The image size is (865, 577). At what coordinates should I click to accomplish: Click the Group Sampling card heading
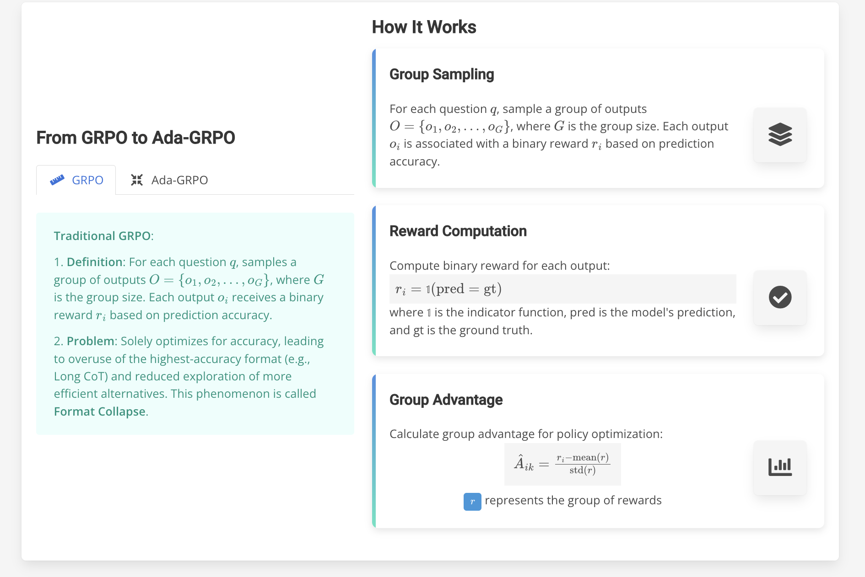[441, 74]
